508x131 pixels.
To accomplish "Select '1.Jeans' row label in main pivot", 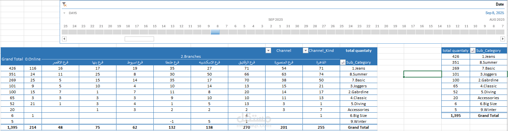I will click(359, 68).
